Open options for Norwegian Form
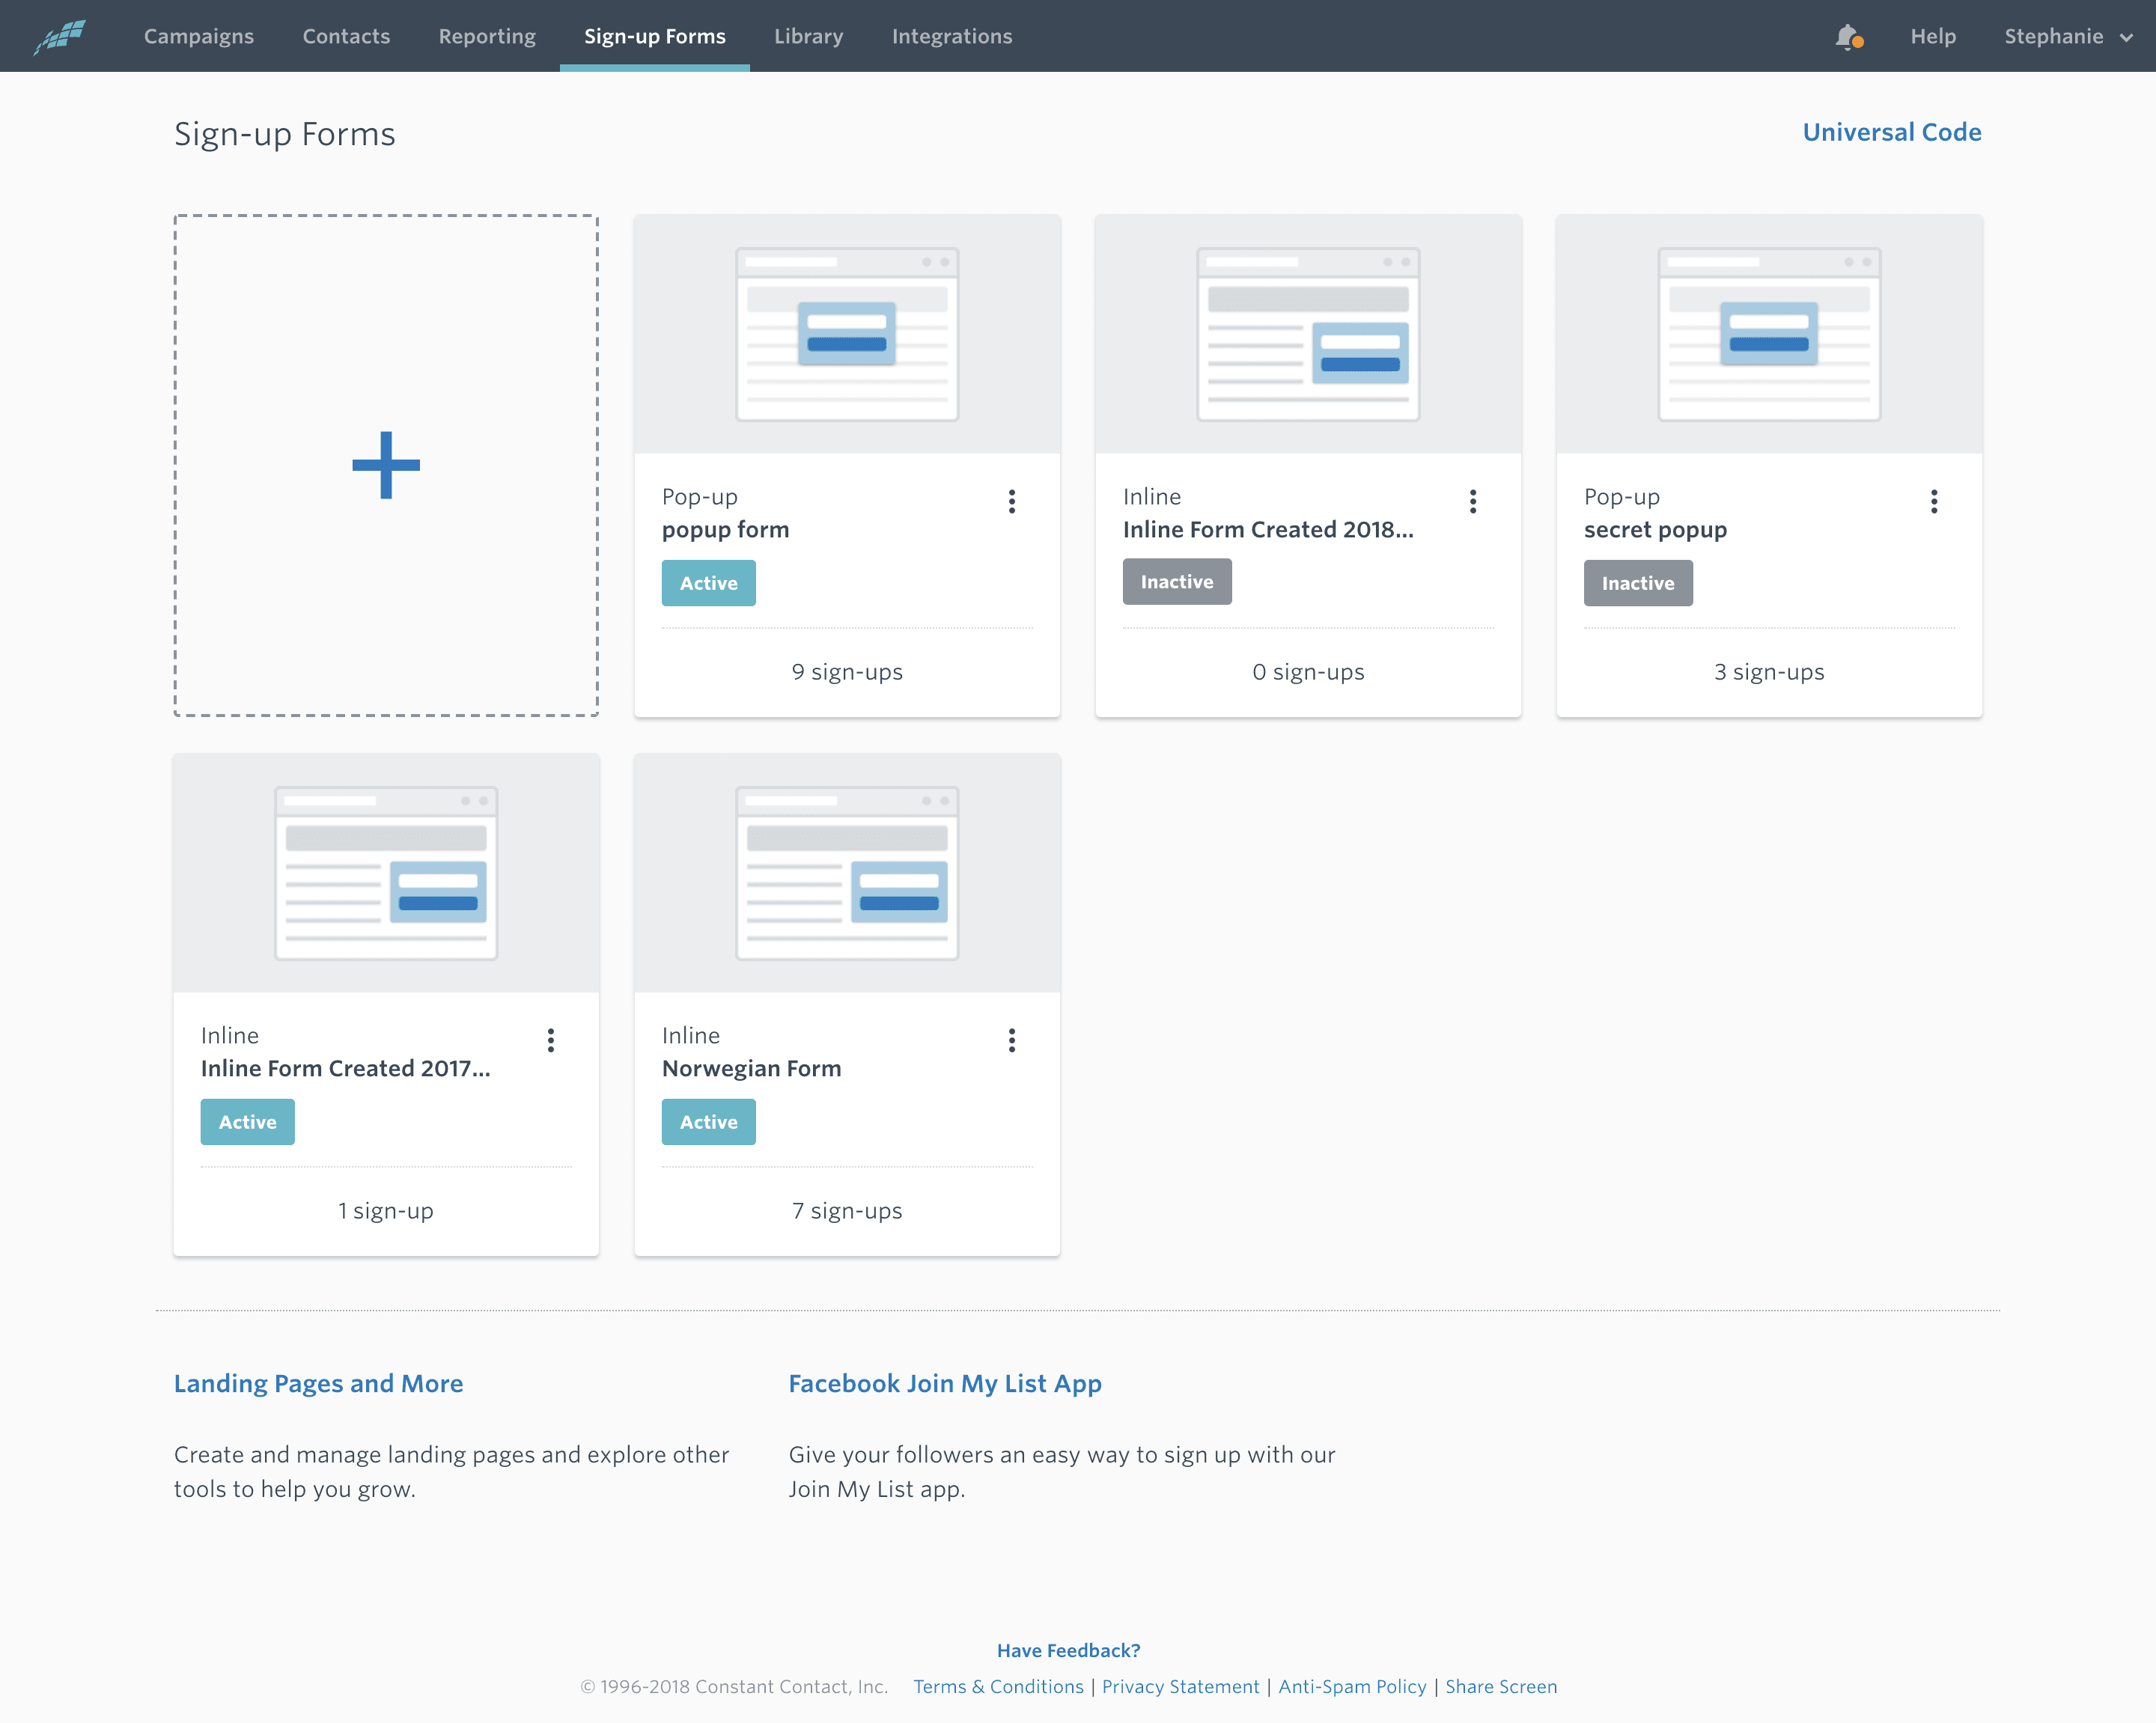Image resolution: width=2156 pixels, height=1723 pixels. tap(1012, 1041)
